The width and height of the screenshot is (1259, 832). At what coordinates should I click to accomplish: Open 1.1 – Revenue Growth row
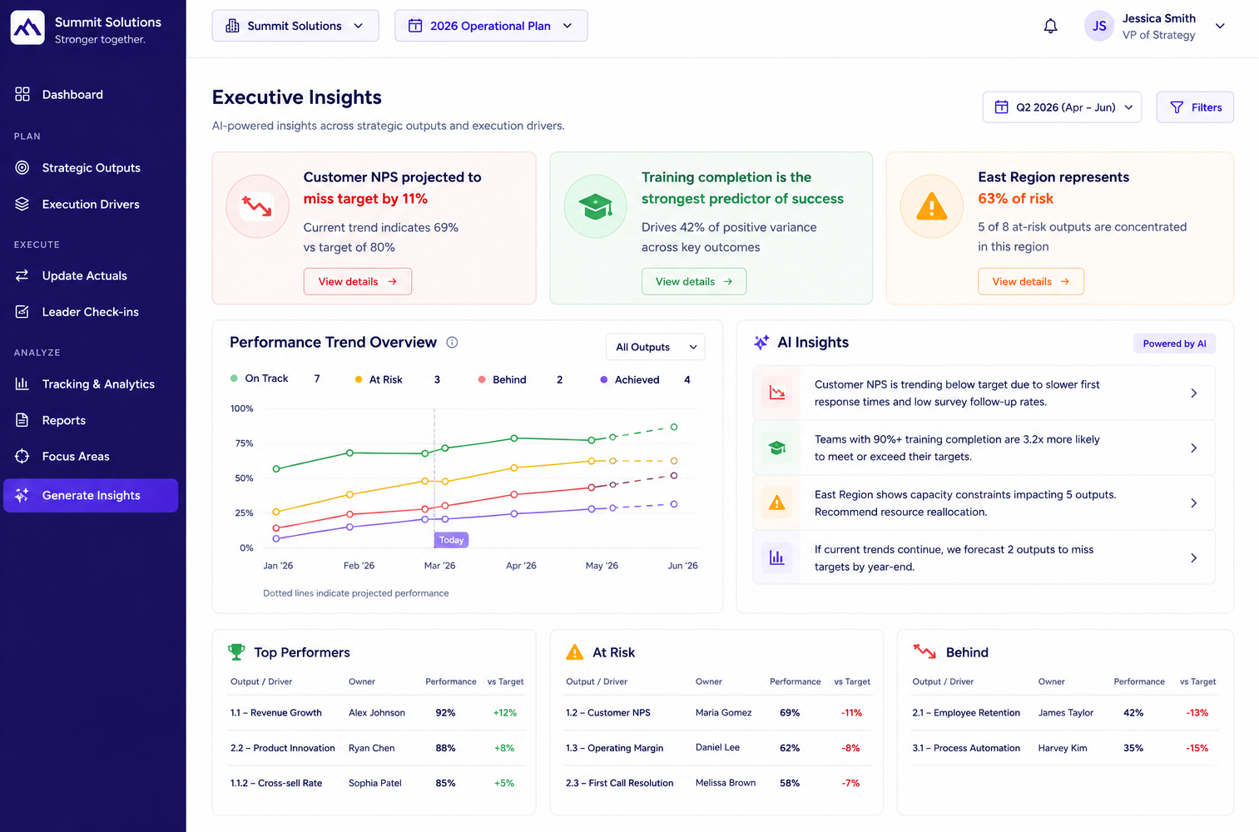point(377,713)
